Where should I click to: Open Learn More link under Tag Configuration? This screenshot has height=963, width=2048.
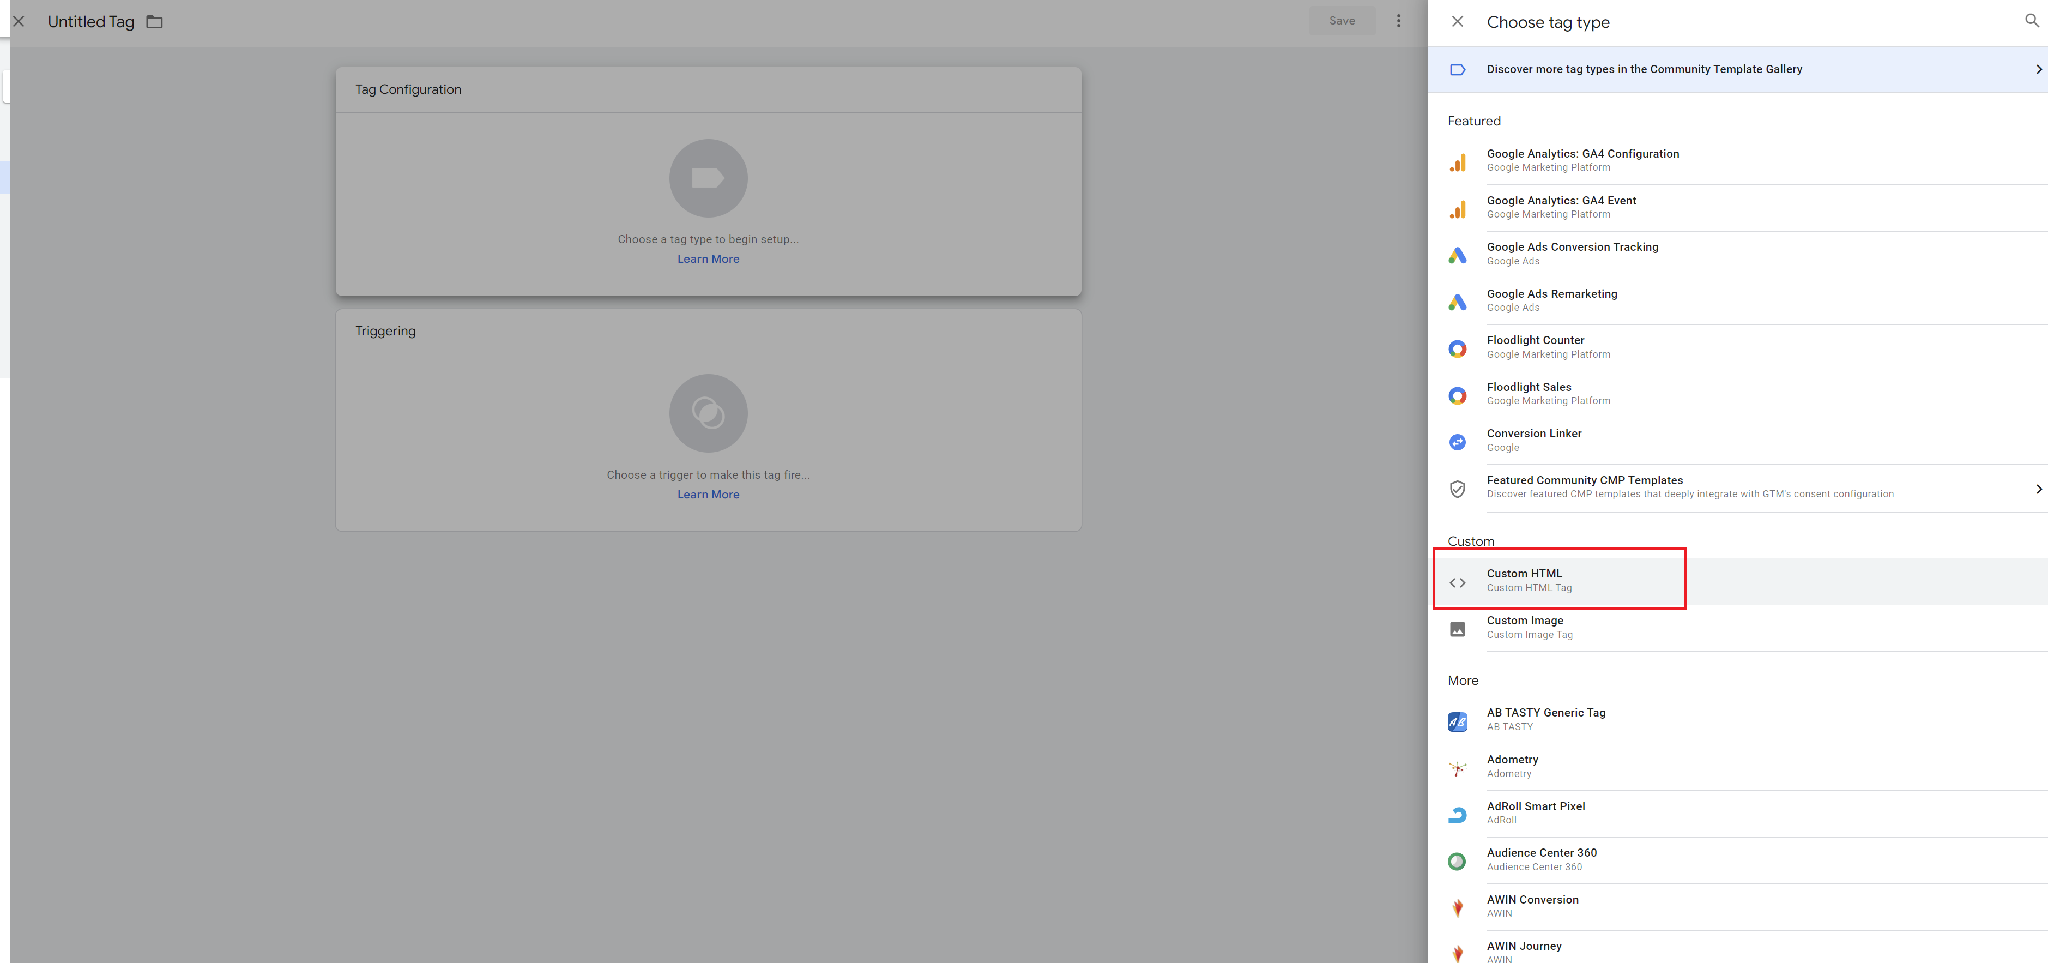[x=708, y=259]
